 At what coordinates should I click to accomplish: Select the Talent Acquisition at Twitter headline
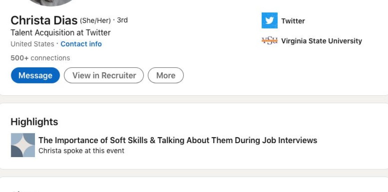[60, 33]
